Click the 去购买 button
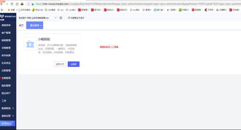This screenshot has height=130, width=241. [x=73, y=64]
